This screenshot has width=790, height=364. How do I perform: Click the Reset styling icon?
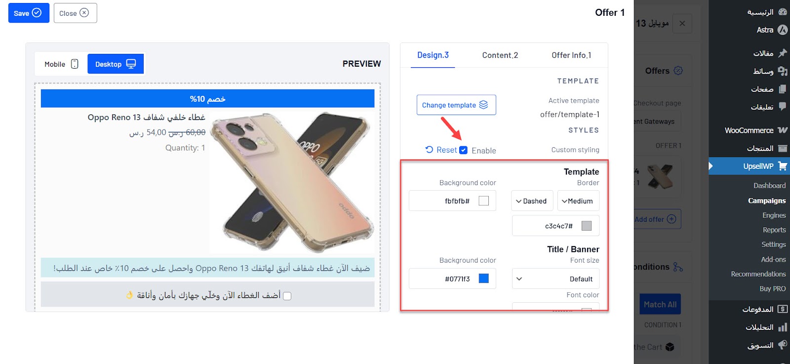(x=429, y=150)
